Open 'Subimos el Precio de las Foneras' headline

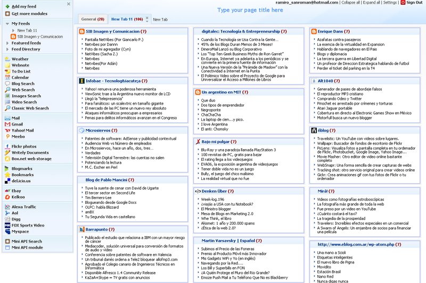[x=228, y=248]
